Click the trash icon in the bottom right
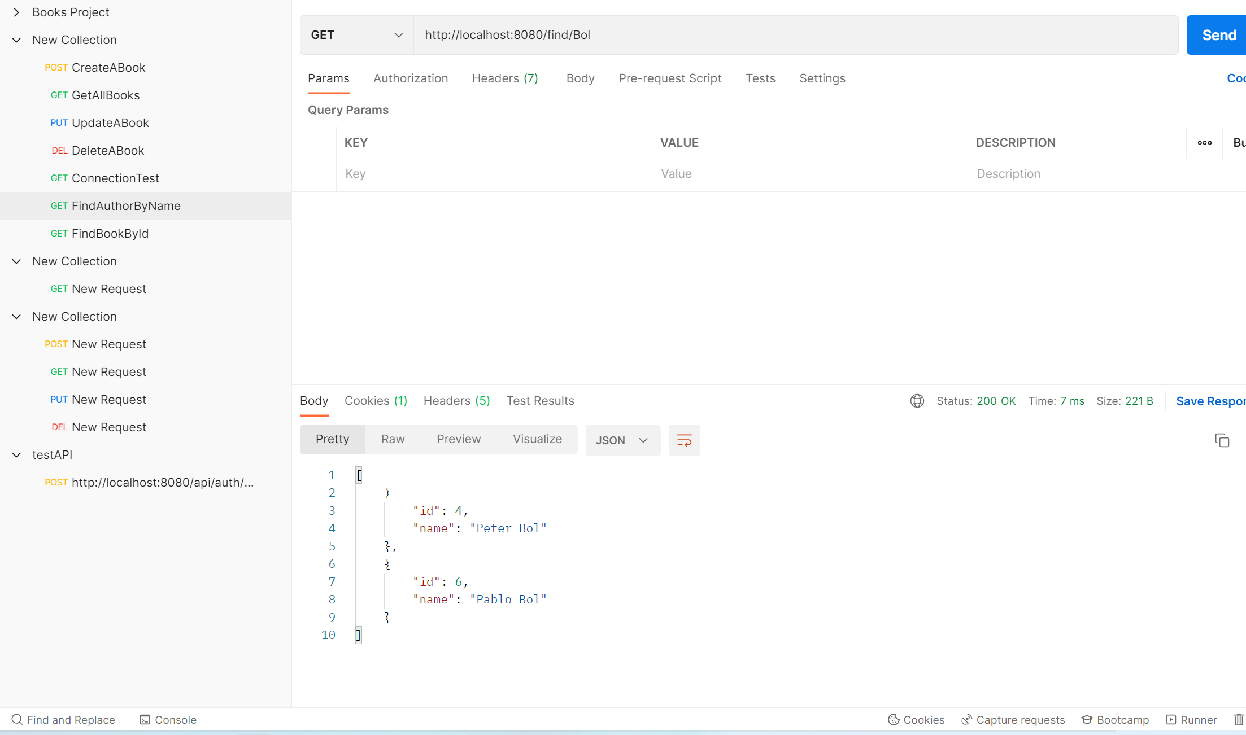The width and height of the screenshot is (1246, 735). point(1238,719)
